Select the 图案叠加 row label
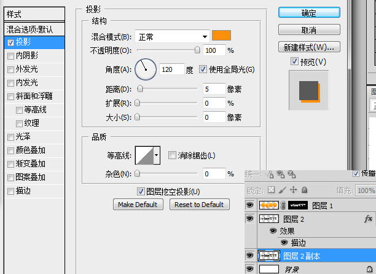376x274 pixels. (31, 178)
